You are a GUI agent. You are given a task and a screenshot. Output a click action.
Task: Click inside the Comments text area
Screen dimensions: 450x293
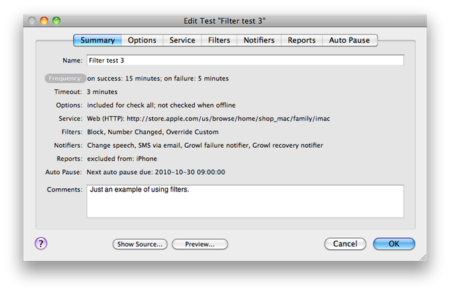[245, 201]
